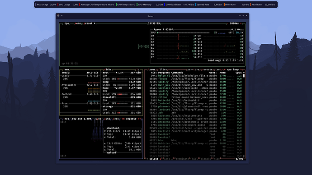This screenshot has width=312, height=175.
Task: Select the spectacl process row
Action: click(196, 88)
